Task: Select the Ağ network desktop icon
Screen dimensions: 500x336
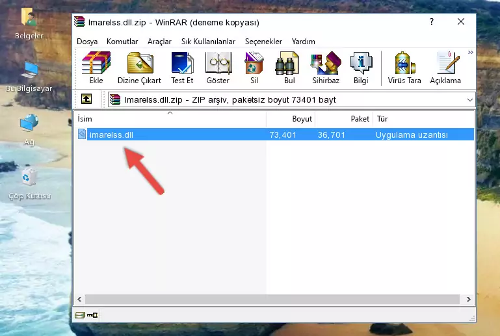Action: coord(29,123)
